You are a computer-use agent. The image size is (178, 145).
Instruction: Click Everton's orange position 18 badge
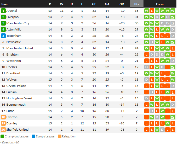click(3, 117)
